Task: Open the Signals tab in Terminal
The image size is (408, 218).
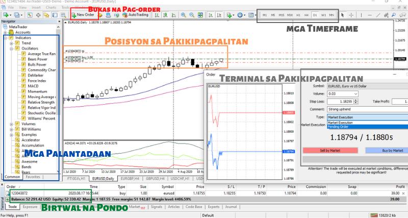Action: (x=156, y=207)
